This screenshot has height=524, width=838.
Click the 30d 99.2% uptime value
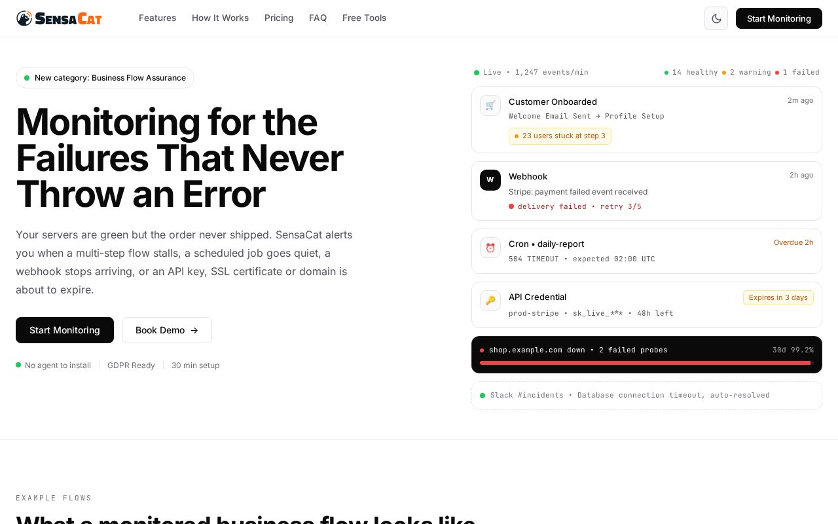793,350
